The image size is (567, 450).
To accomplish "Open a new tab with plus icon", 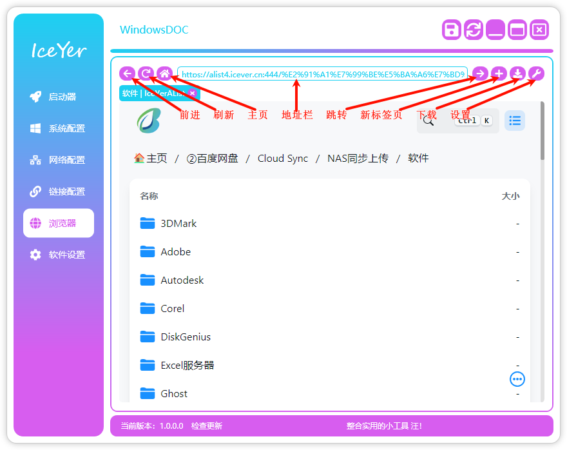I will 499,73.
